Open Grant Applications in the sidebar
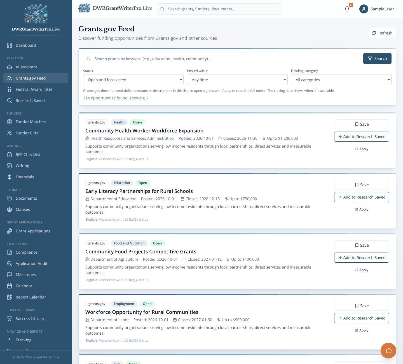 36,231
